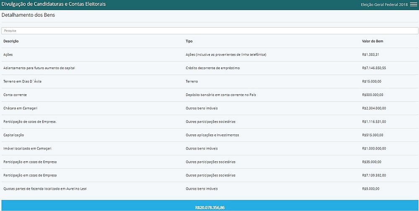Click Crédito decorrente de empréstimo type cell
This screenshot has width=419, height=211.
click(x=212, y=68)
